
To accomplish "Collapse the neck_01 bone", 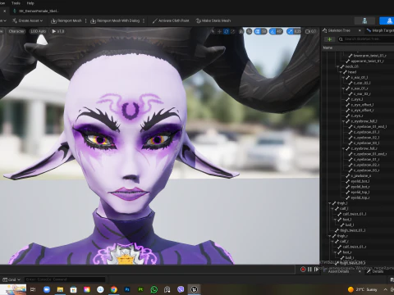I will (x=338, y=66).
